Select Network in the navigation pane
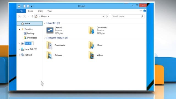 [28, 55]
